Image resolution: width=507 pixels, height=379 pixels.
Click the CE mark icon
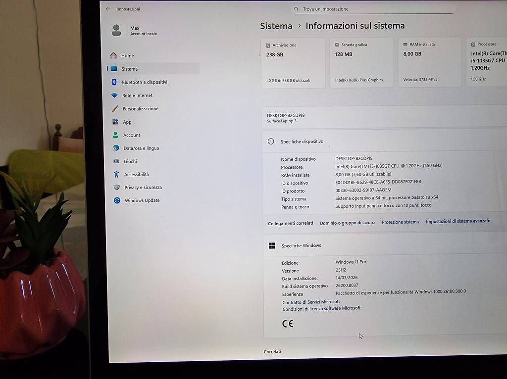click(288, 324)
